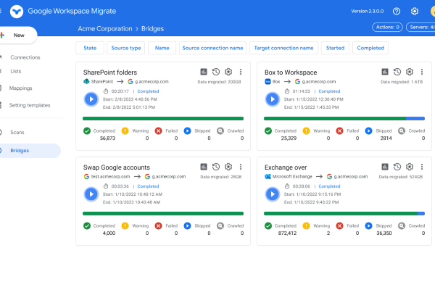Click the Crawled icon in Exchange over card
This screenshot has height=290, width=435.
click(402, 226)
